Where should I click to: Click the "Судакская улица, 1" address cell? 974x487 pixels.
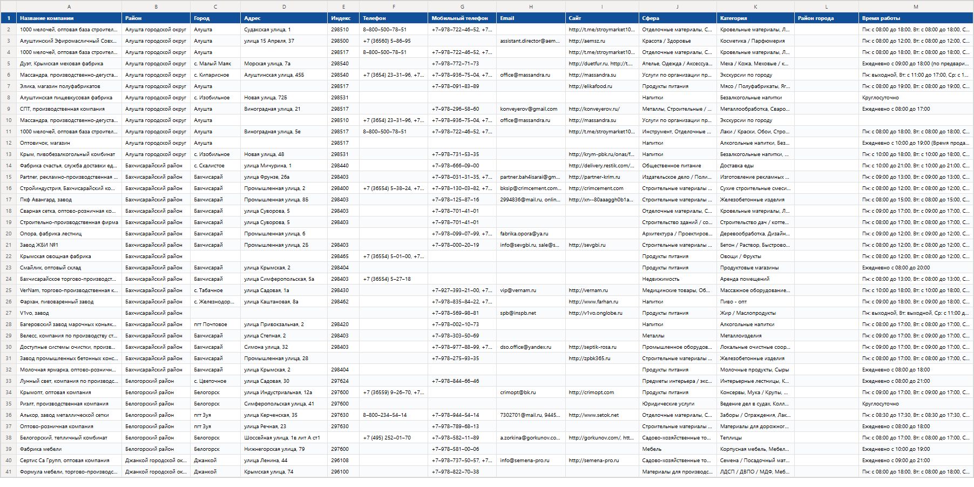click(284, 30)
